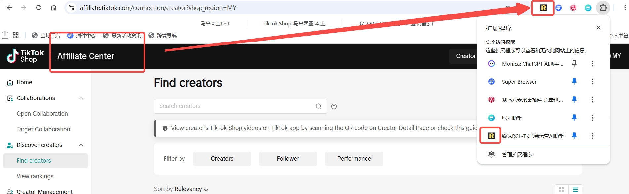This screenshot has width=629, height=194.
Task: Select Find creators in sidebar
Action: coord(45,161)
